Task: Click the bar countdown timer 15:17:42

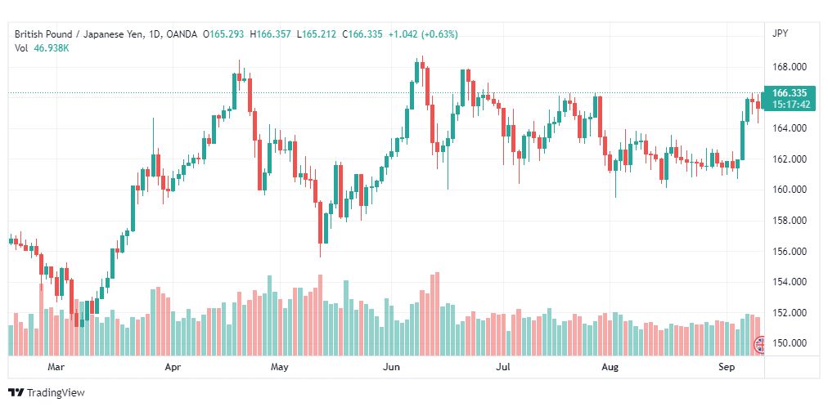Action: pos(790,105)
